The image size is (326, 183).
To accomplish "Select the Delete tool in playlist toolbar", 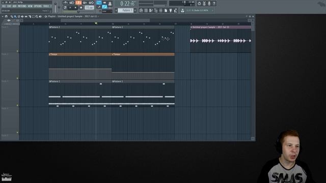I will tap(19, 16).
